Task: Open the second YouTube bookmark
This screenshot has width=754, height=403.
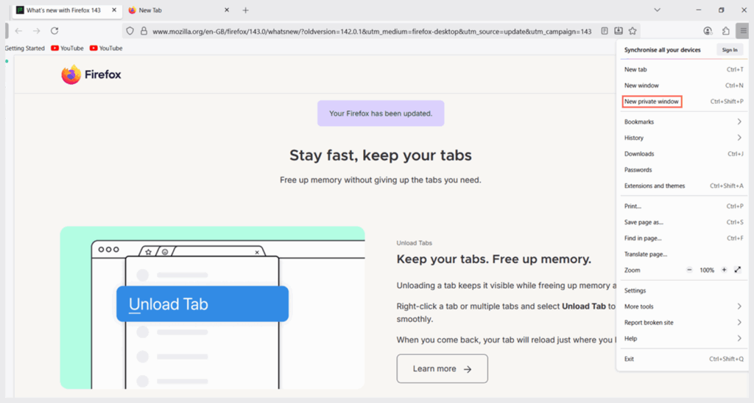Action: (106, 48)
